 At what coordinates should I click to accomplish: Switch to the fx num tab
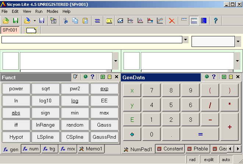(x=31, y=149)
